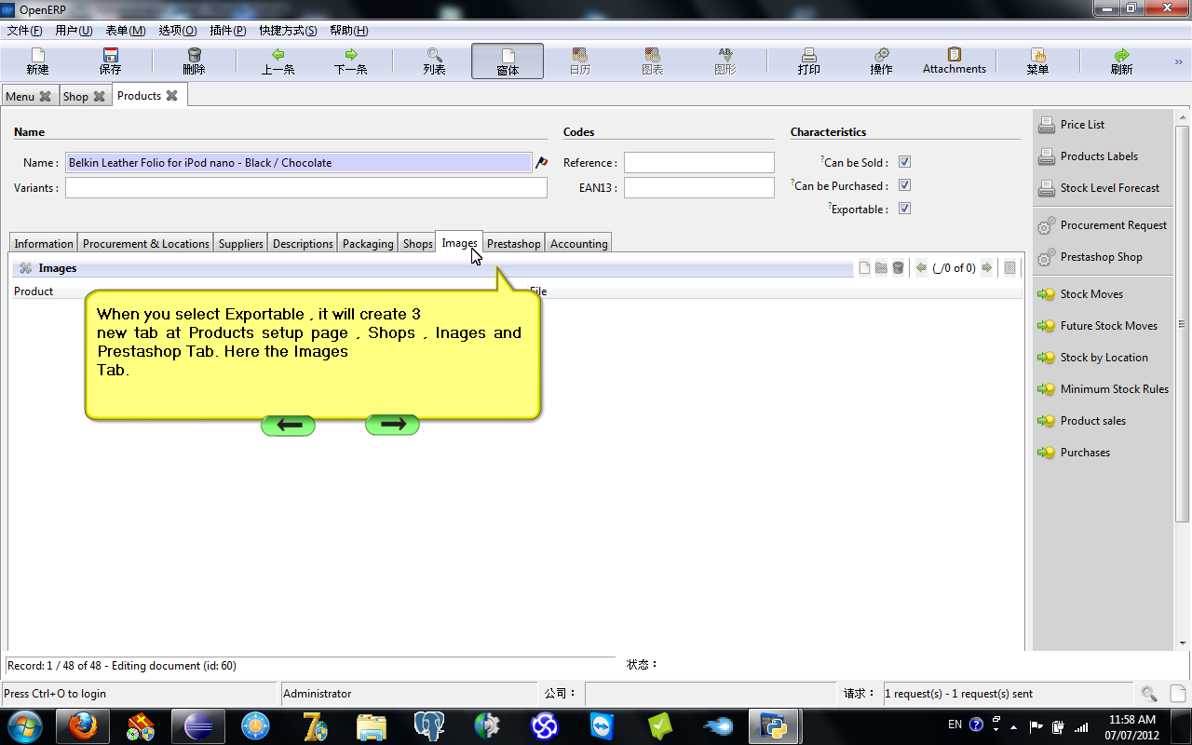Close the Products tab
The image size is (1192, 745).
coord(171,95)
